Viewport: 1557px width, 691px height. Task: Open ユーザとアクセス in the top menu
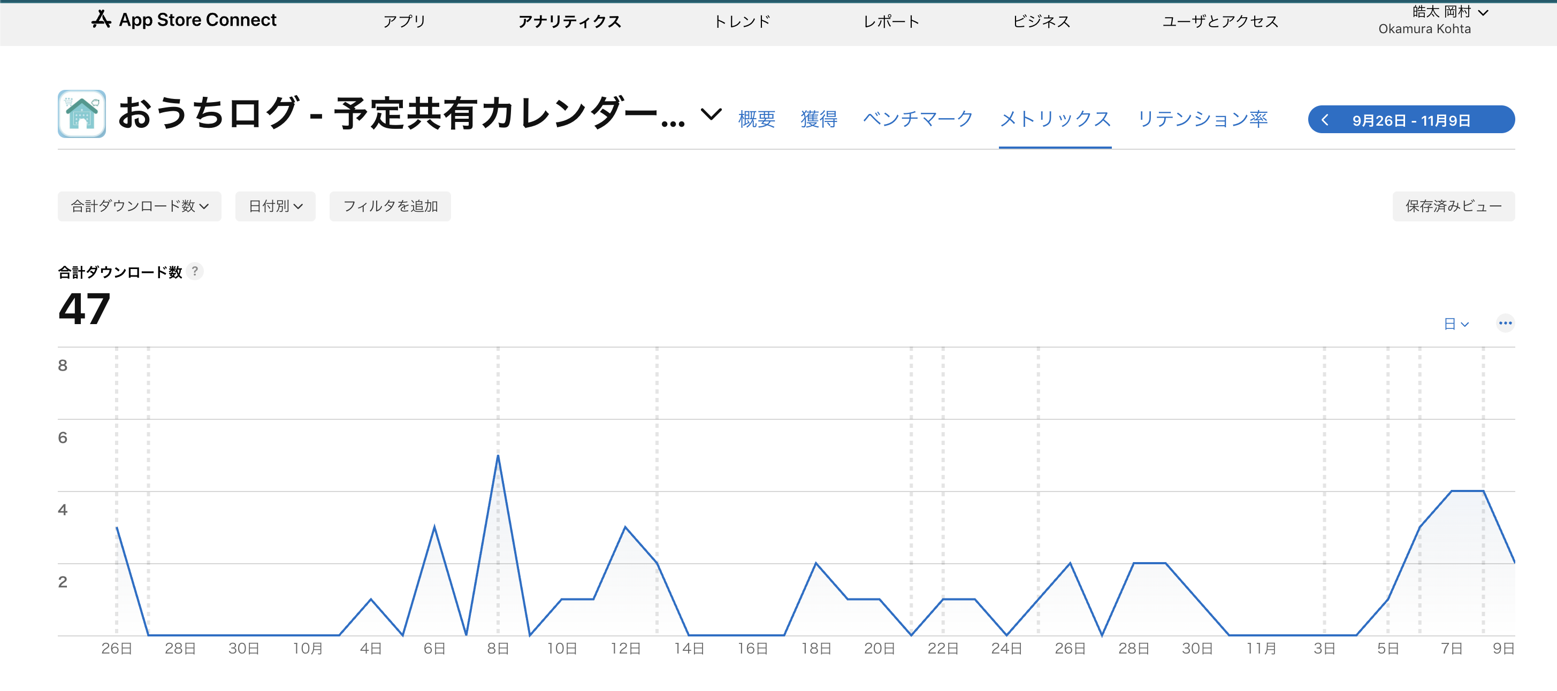click(x=1220, y=22)
